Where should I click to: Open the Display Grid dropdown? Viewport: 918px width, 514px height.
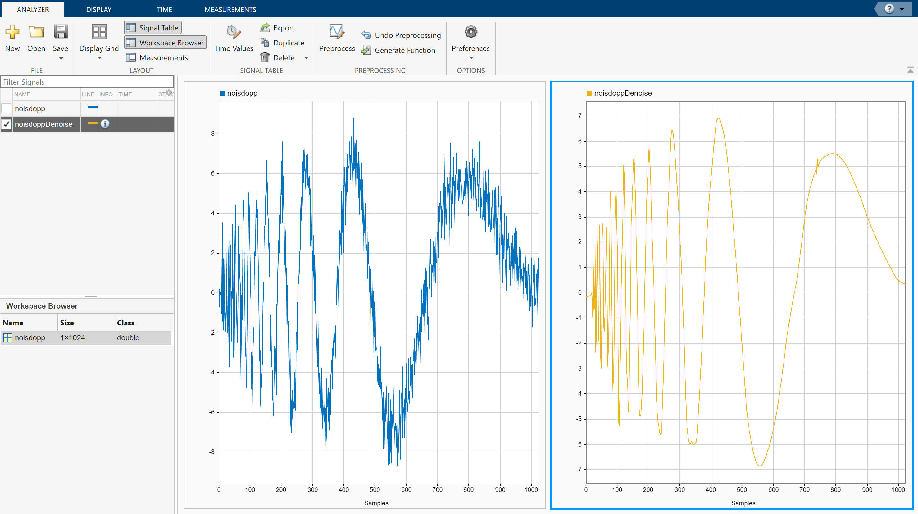pos(99,58)
